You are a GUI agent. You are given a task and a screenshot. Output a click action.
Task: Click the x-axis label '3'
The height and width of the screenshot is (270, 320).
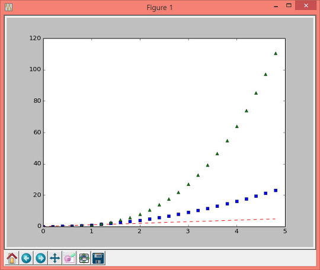point(188,232)
